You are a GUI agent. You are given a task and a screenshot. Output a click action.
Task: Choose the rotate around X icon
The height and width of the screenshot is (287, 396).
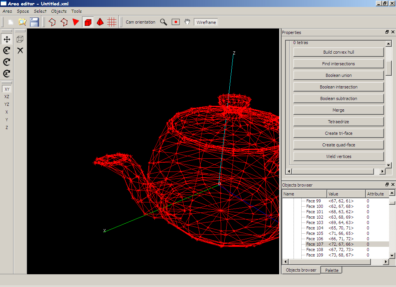[7, 50]
